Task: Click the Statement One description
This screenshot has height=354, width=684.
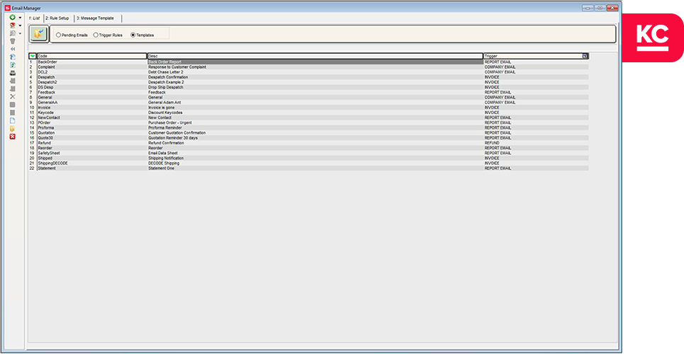Action: click(x=161, y=169)
